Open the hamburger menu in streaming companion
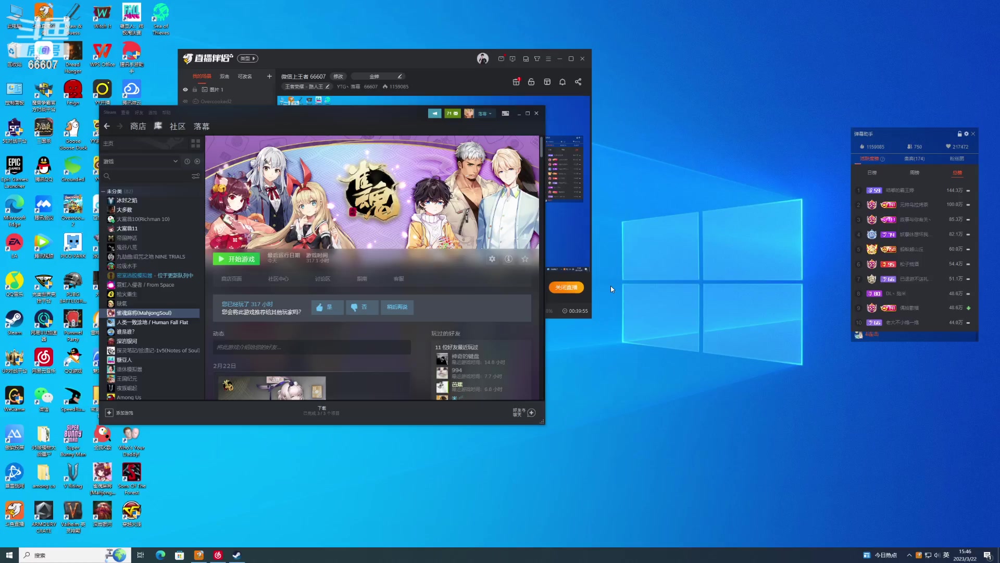Image resolution: width=1000 pixels, height=563 pixels. pyautogui.click(x=548, y=59)
